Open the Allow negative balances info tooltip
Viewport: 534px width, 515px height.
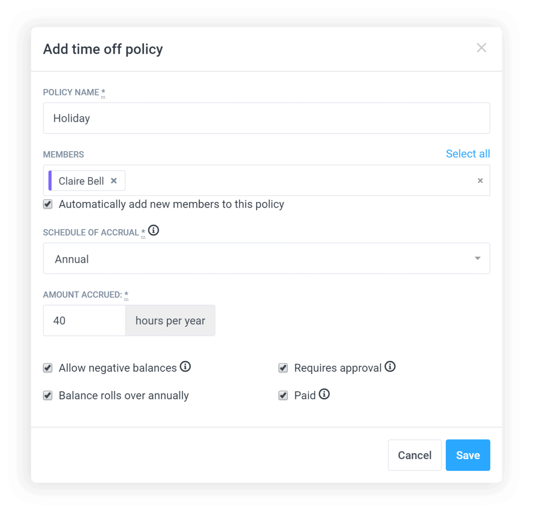186,366
